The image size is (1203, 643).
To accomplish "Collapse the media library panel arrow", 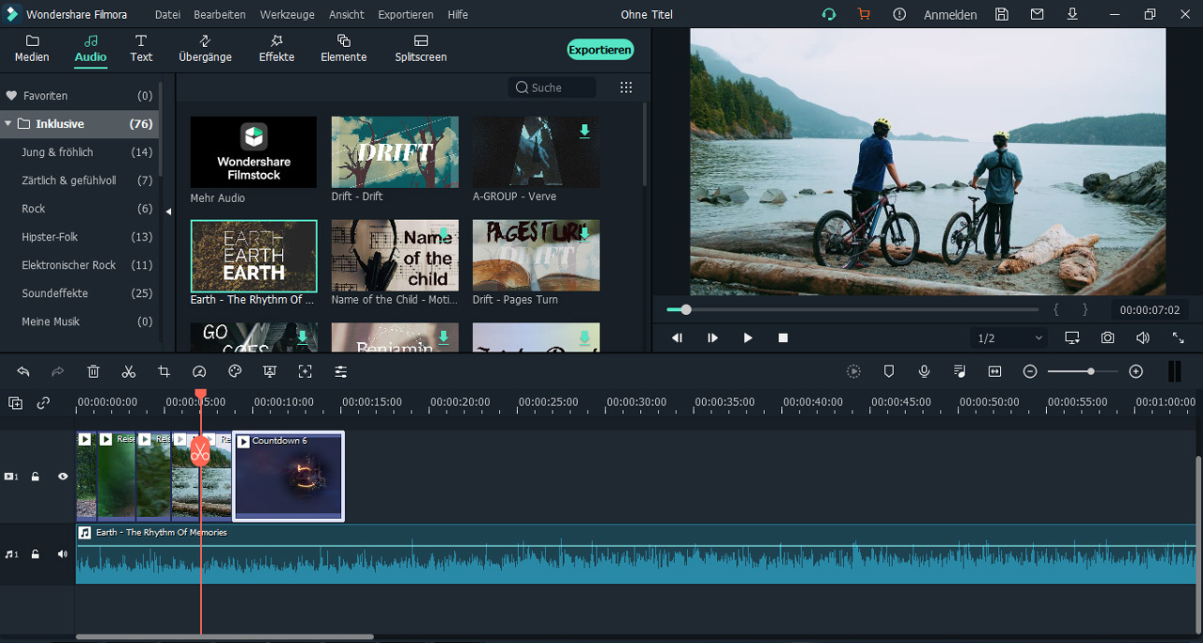I will point(168,212).
